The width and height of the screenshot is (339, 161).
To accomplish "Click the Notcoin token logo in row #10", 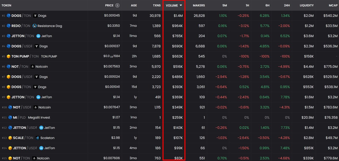I will [35, 107].
